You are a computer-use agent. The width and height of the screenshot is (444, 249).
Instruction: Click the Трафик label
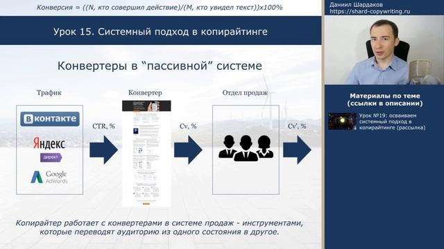[49, 93]
